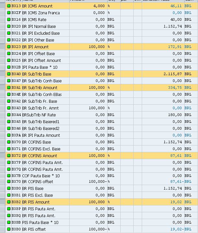198x233 pixels.
Task: Click green indicator of BX44 row
Action: coord(9,115)
